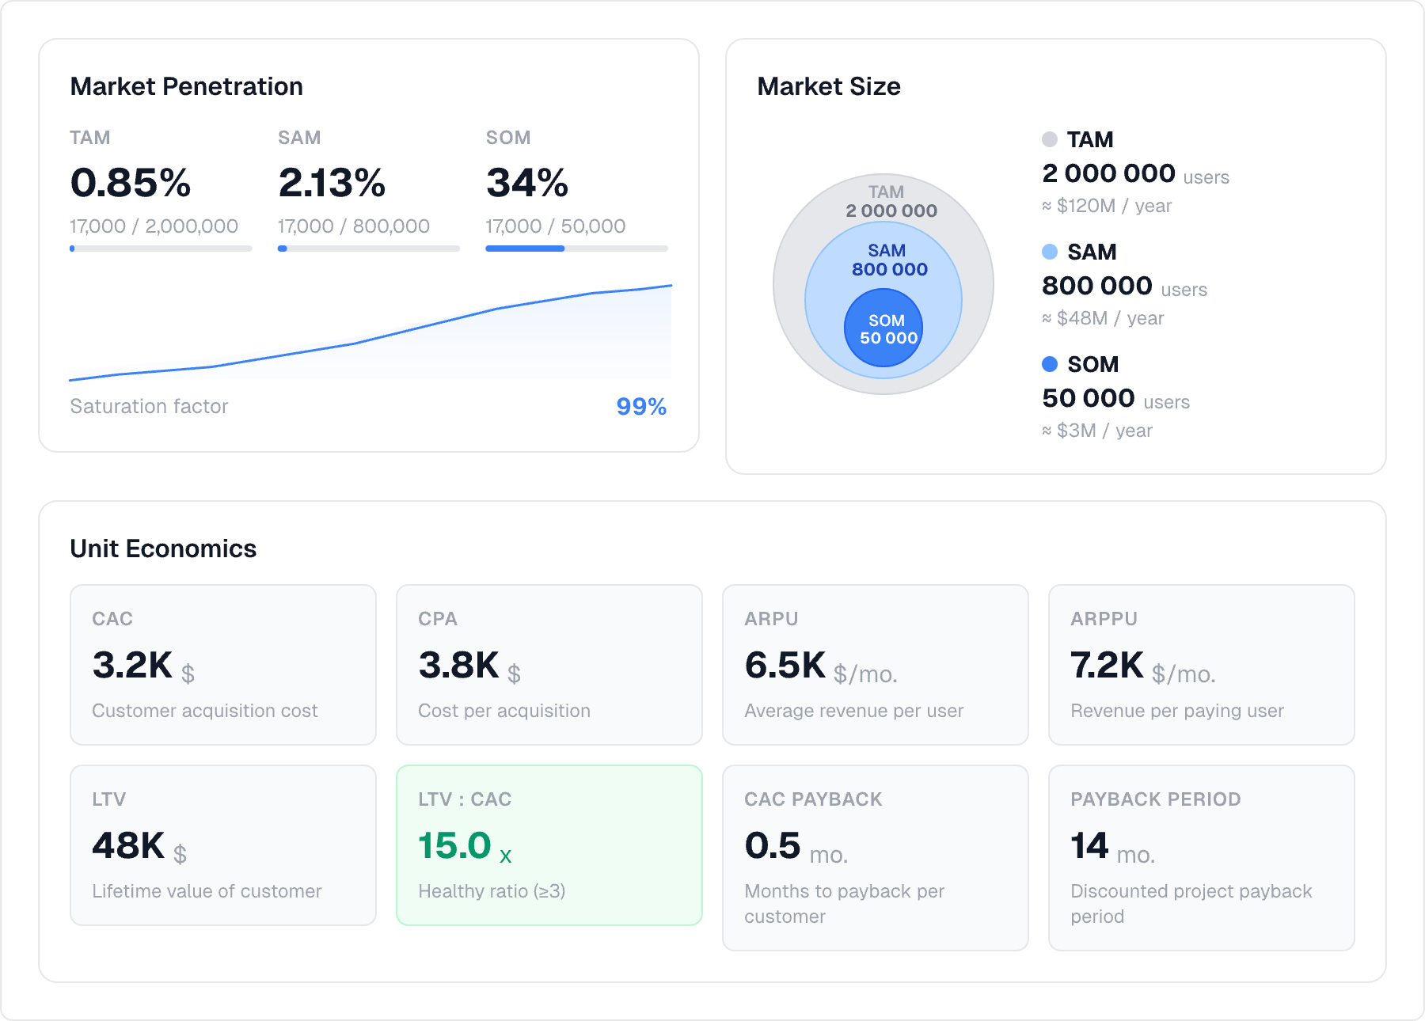The height and width of the screenshot is (1021, 1425).
Task: Switch to the Market Size panel
Action: pos(829,86)
